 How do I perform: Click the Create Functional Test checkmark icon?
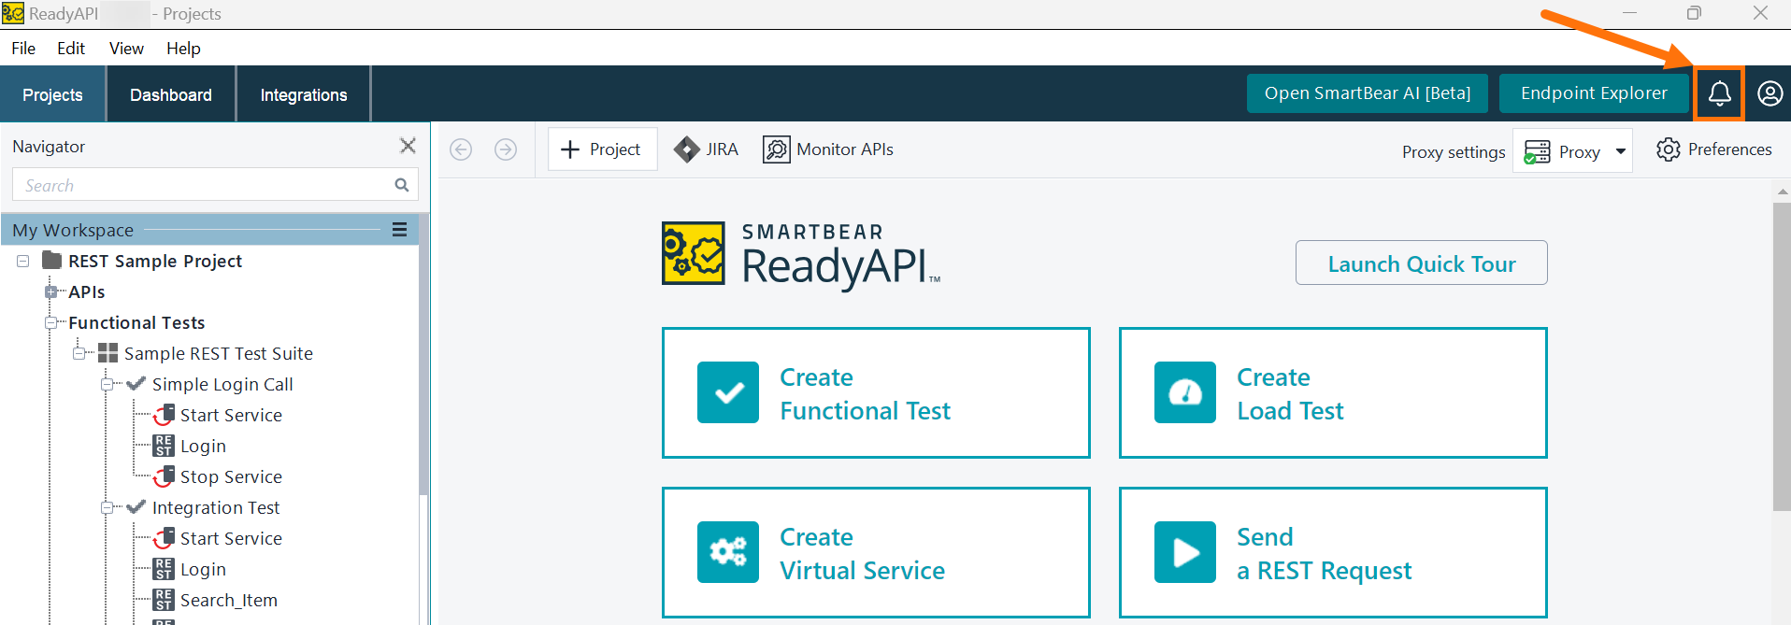728,392
